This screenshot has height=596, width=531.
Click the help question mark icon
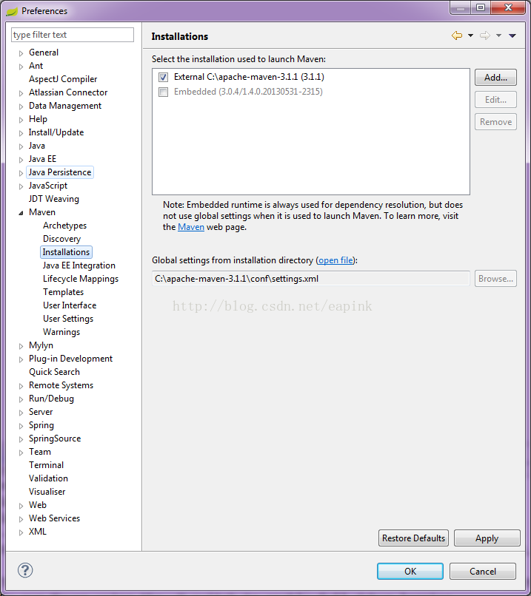click(x=25, y=570)
